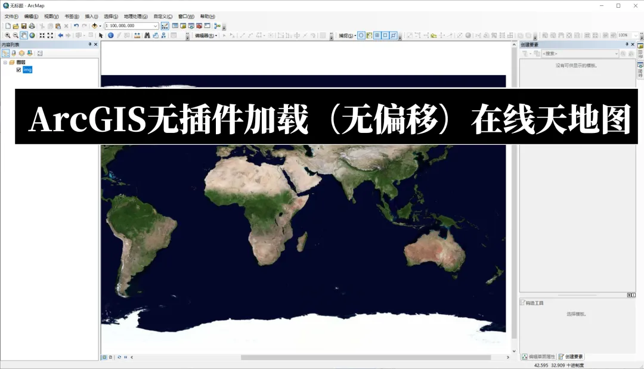Click the Full Extent globe icon
Viewport: 644px width, 369px height.
32,35
